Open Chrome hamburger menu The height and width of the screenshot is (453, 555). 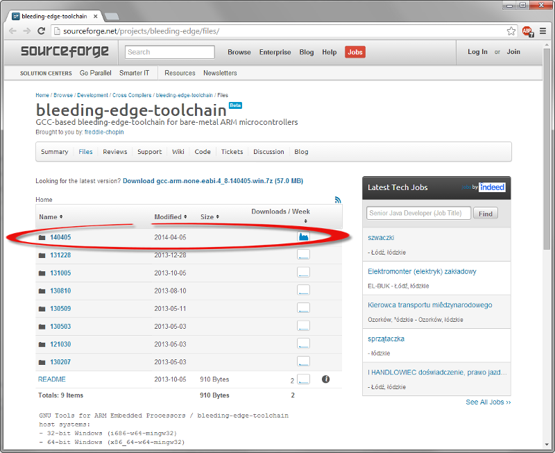tap(543, 31)
